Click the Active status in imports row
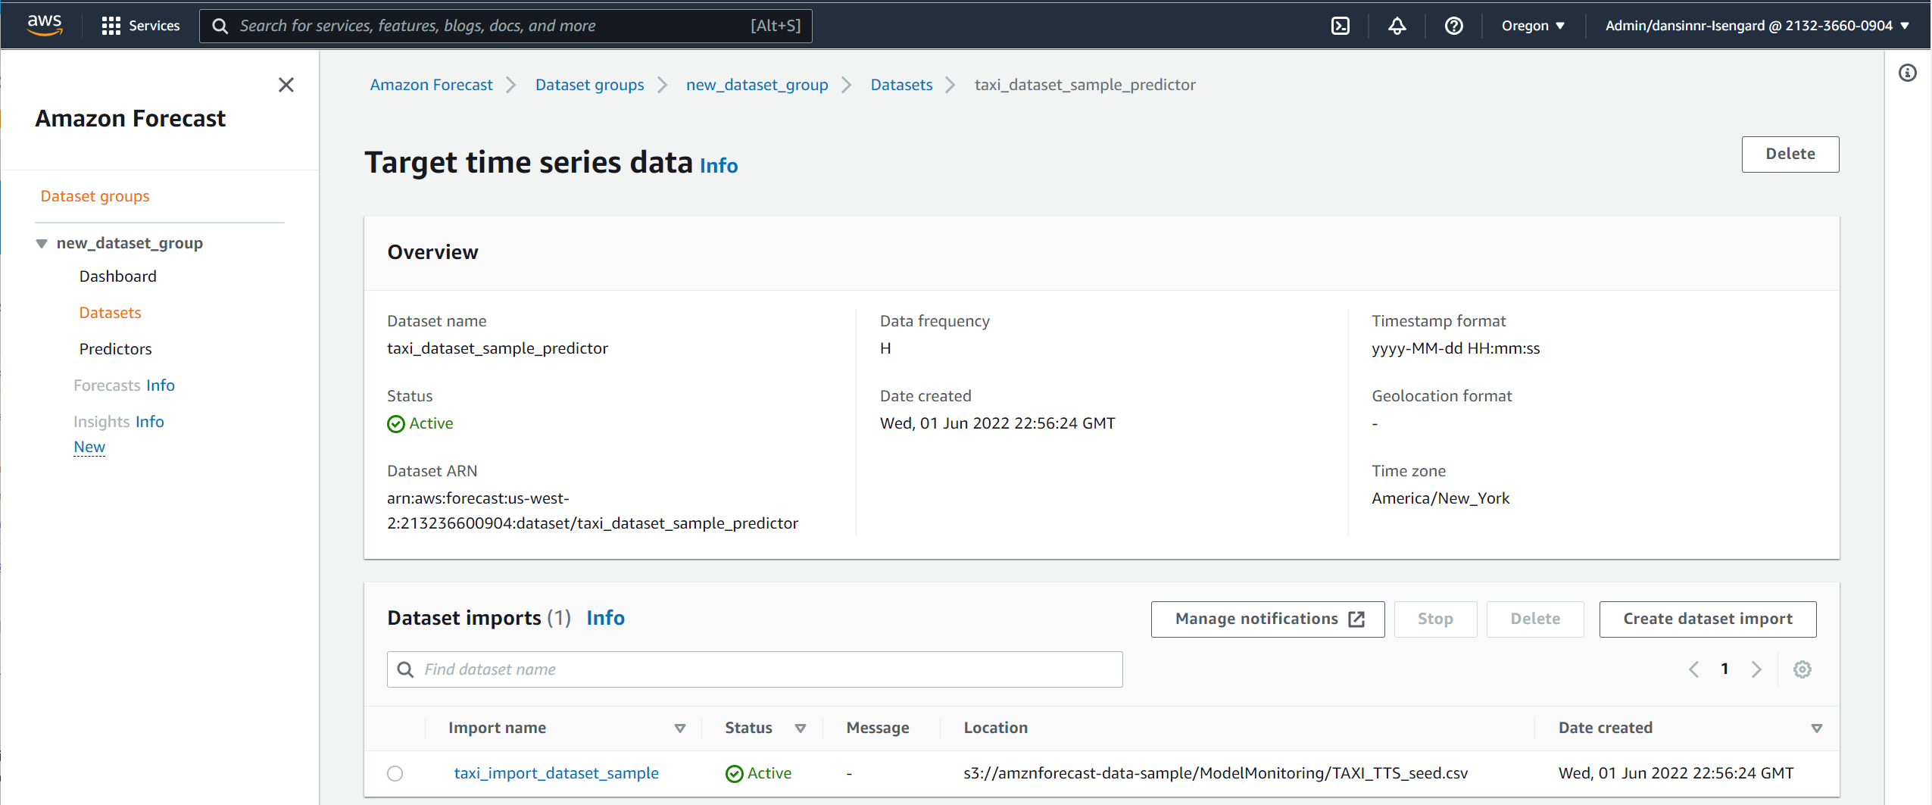This screenshot has height=805, width=1932. [758, 773]
